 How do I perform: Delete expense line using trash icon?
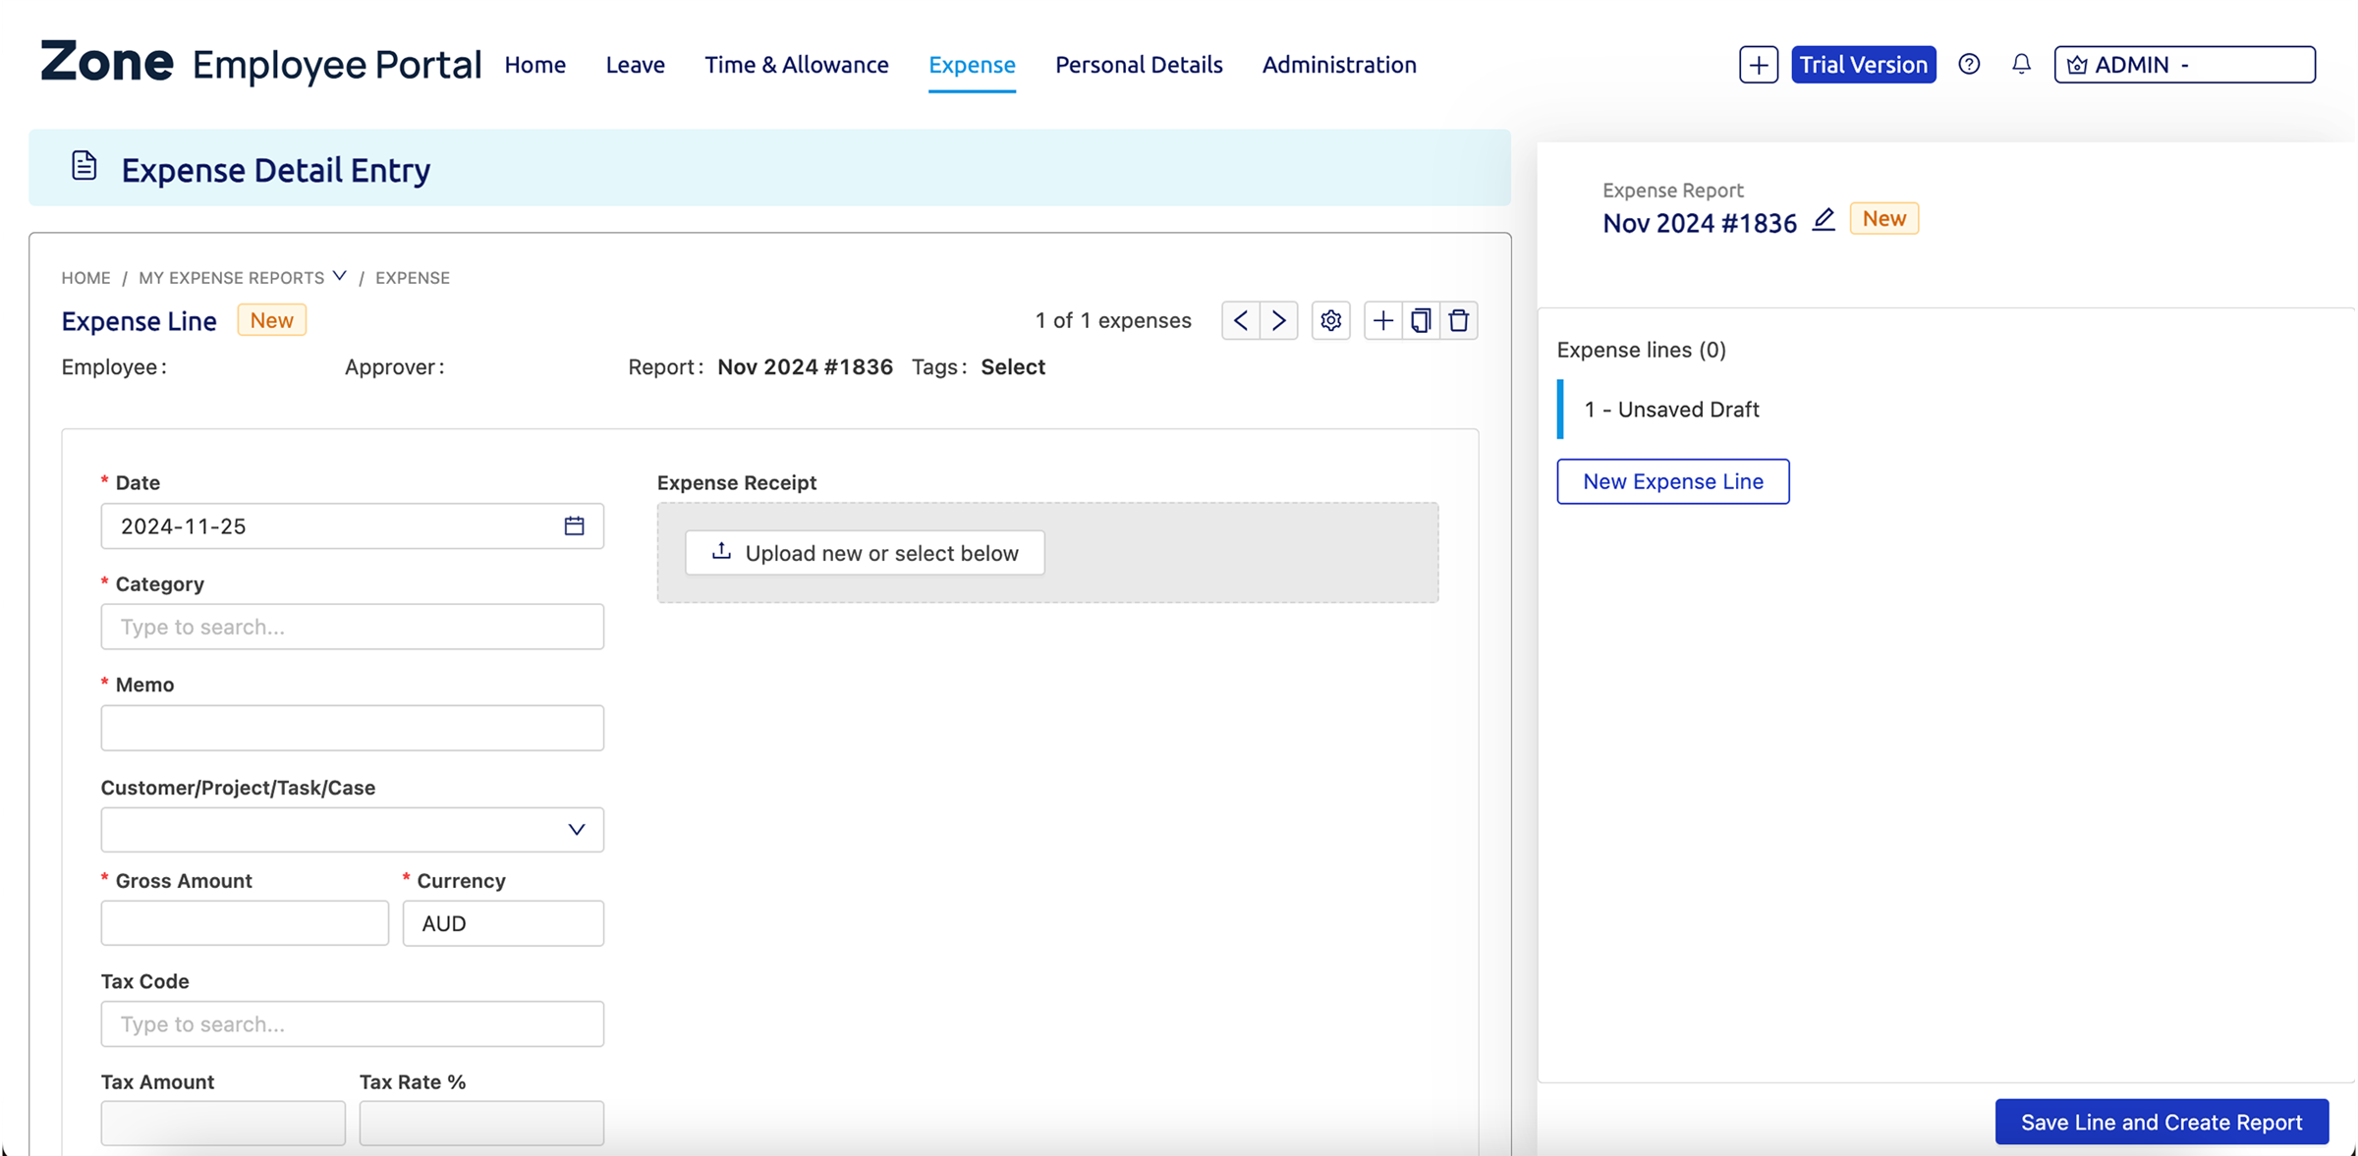pos(1459,320)
